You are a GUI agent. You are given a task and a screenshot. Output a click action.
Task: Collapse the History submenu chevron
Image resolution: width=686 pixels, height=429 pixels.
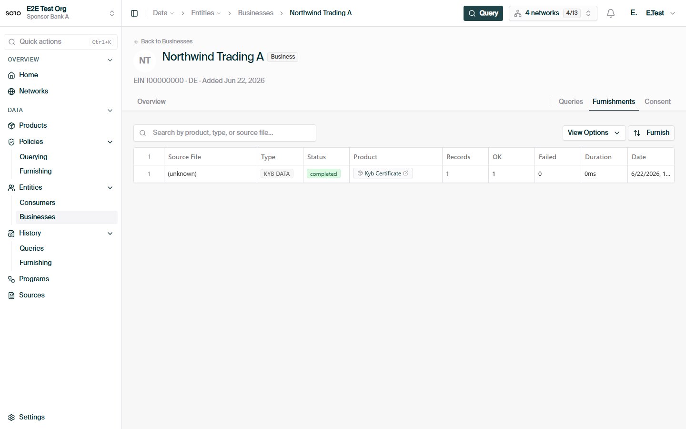[x=110, y=234]
